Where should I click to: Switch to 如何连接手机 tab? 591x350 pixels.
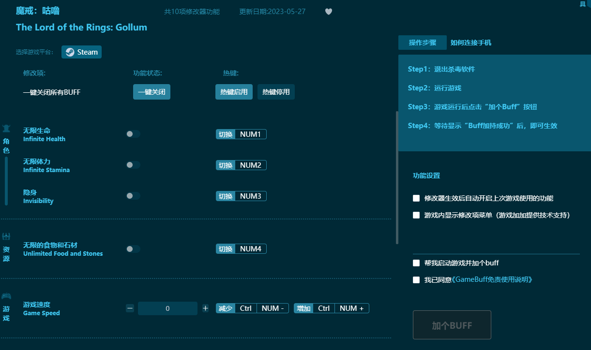pyautogui.click(x=471, y=43)
